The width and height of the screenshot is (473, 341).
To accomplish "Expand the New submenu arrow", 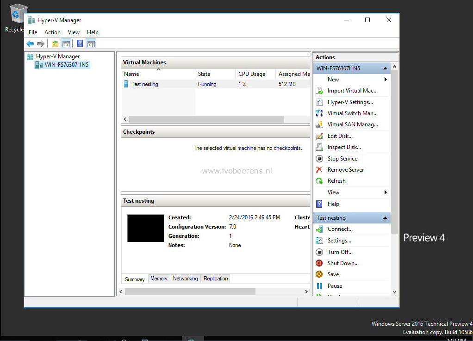I will tap(386, 80).
